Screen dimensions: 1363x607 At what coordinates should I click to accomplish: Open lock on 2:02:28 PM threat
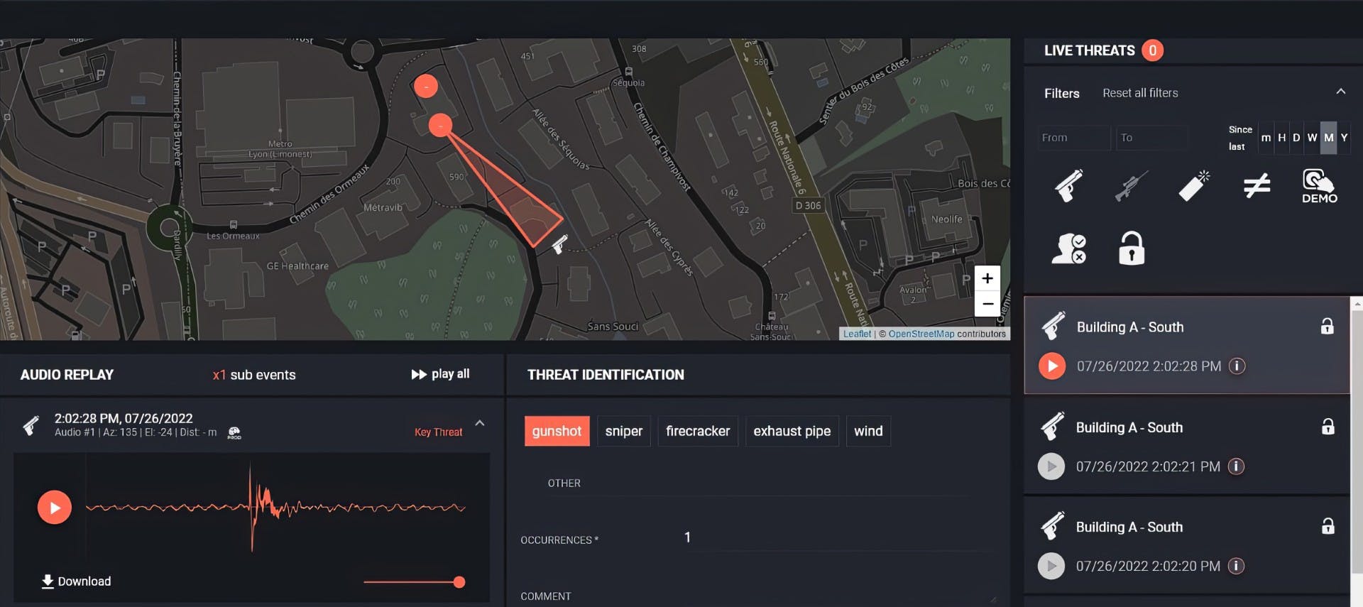(x=1327, y=327)
